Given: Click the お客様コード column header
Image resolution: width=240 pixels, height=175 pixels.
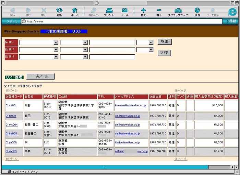Looking at the screenshot, I should pyautogui.click(x=14, y=97).
